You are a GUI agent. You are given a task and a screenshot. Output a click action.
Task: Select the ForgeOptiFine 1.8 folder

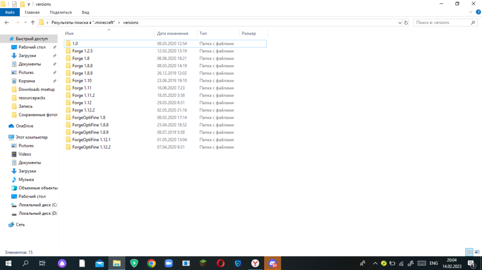tap(165, 117)
